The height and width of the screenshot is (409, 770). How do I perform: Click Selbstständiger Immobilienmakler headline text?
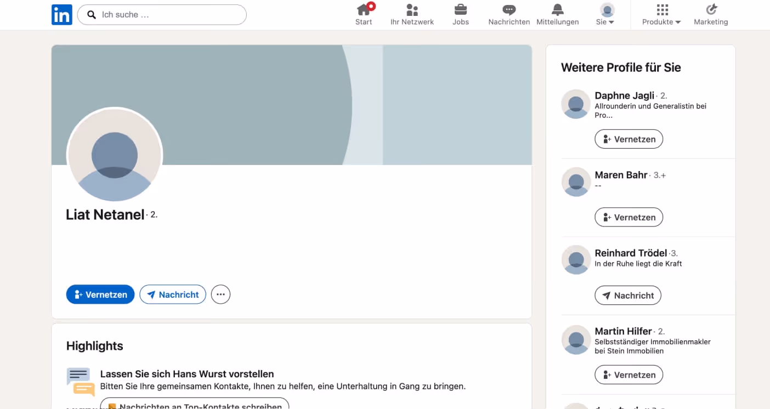coord(653,346)
